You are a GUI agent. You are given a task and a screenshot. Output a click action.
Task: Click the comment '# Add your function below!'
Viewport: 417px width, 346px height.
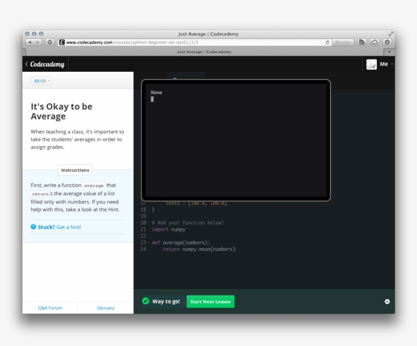coord(188,223)
